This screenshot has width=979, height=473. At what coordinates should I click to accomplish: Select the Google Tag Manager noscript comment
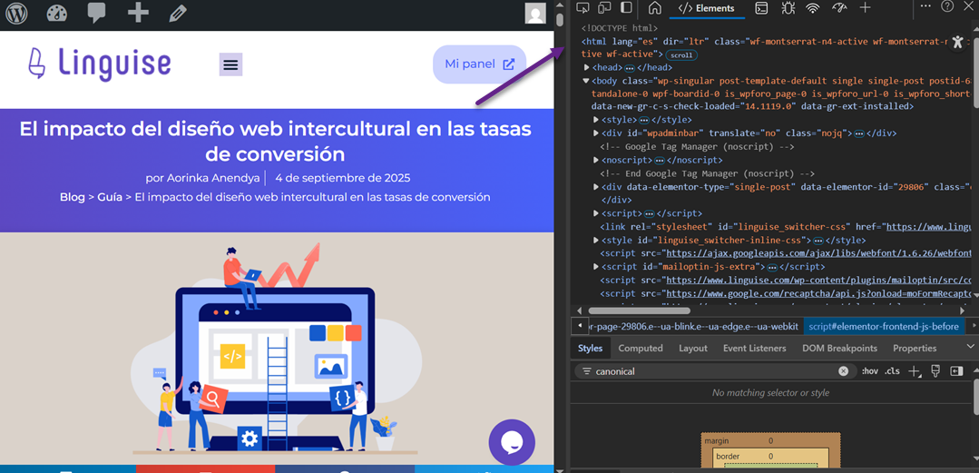697,147
